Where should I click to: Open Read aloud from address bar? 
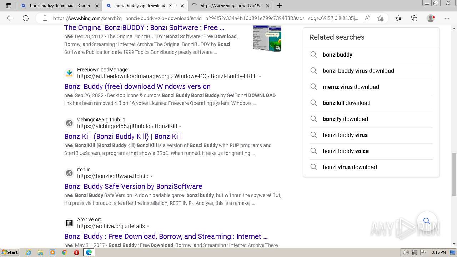(367, 18)
